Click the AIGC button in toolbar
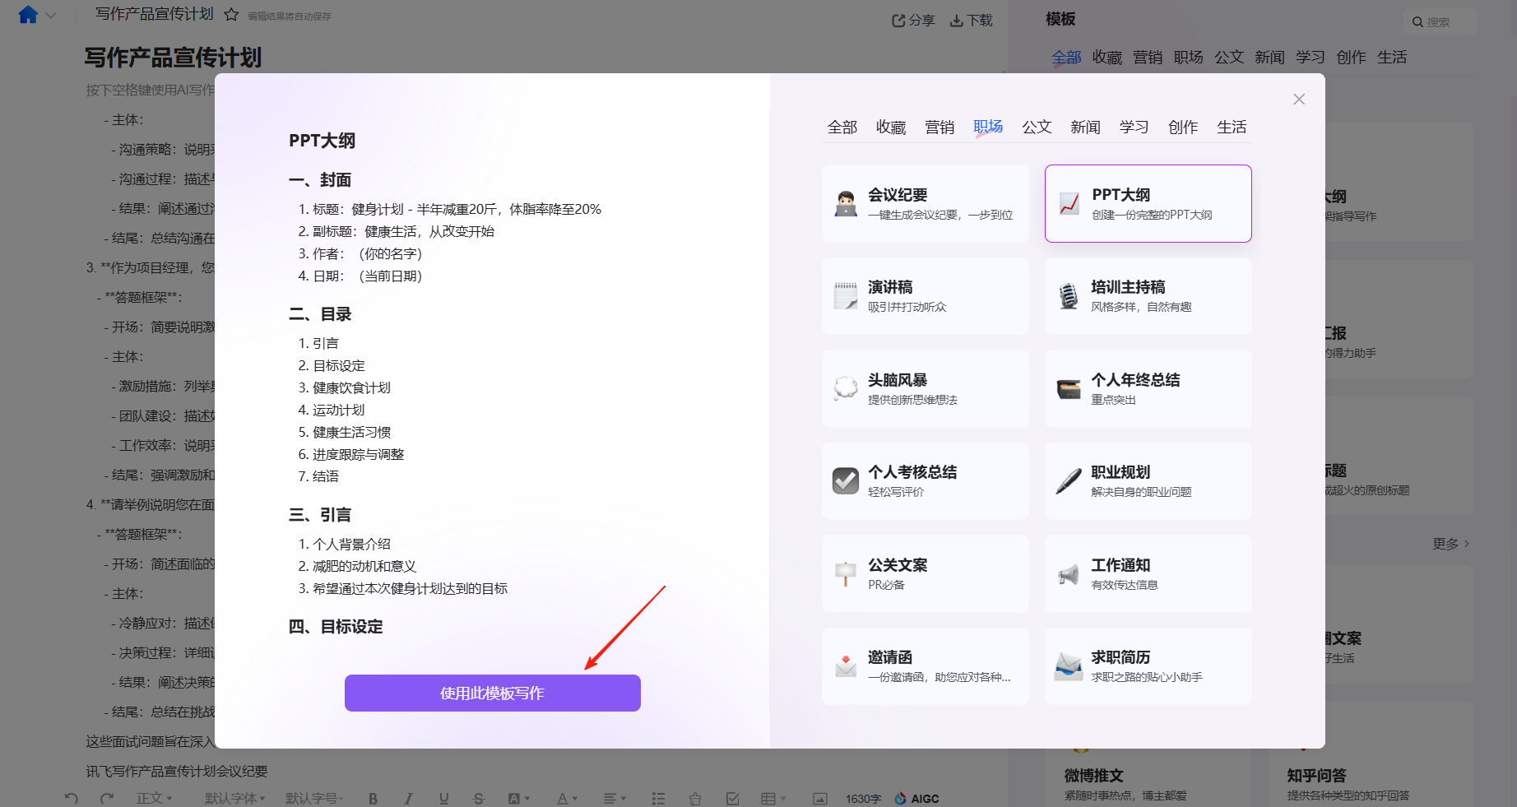This screenshot has width=1517, height=807. 916,798
